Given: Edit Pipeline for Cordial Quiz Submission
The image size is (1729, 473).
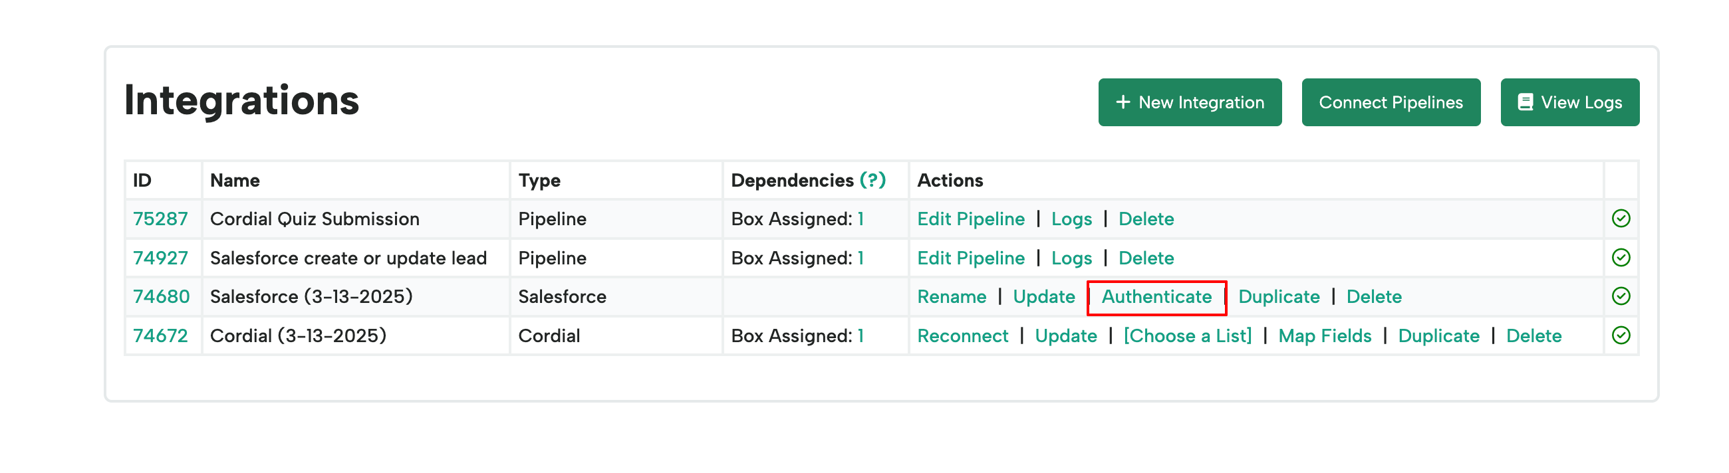Looking at the screenshot, I should point(970,219).
